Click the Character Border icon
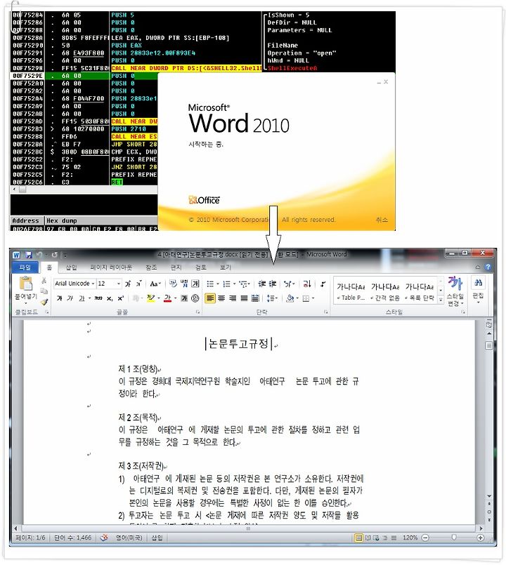The width and height of the screenshot is (506, 565). (195, 284)
